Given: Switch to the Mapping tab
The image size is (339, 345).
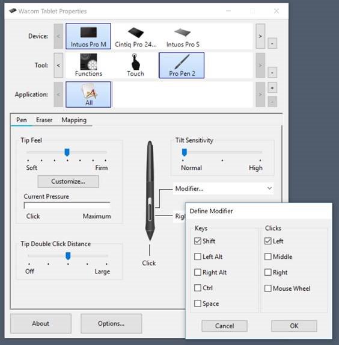Looking at the screenshot, I should [x=74, y=120].
